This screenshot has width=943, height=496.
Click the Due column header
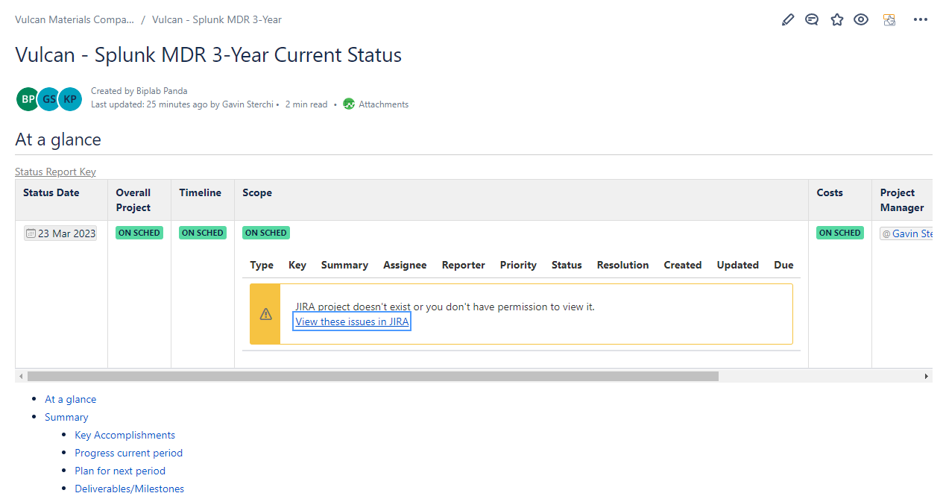click(783, 265)
